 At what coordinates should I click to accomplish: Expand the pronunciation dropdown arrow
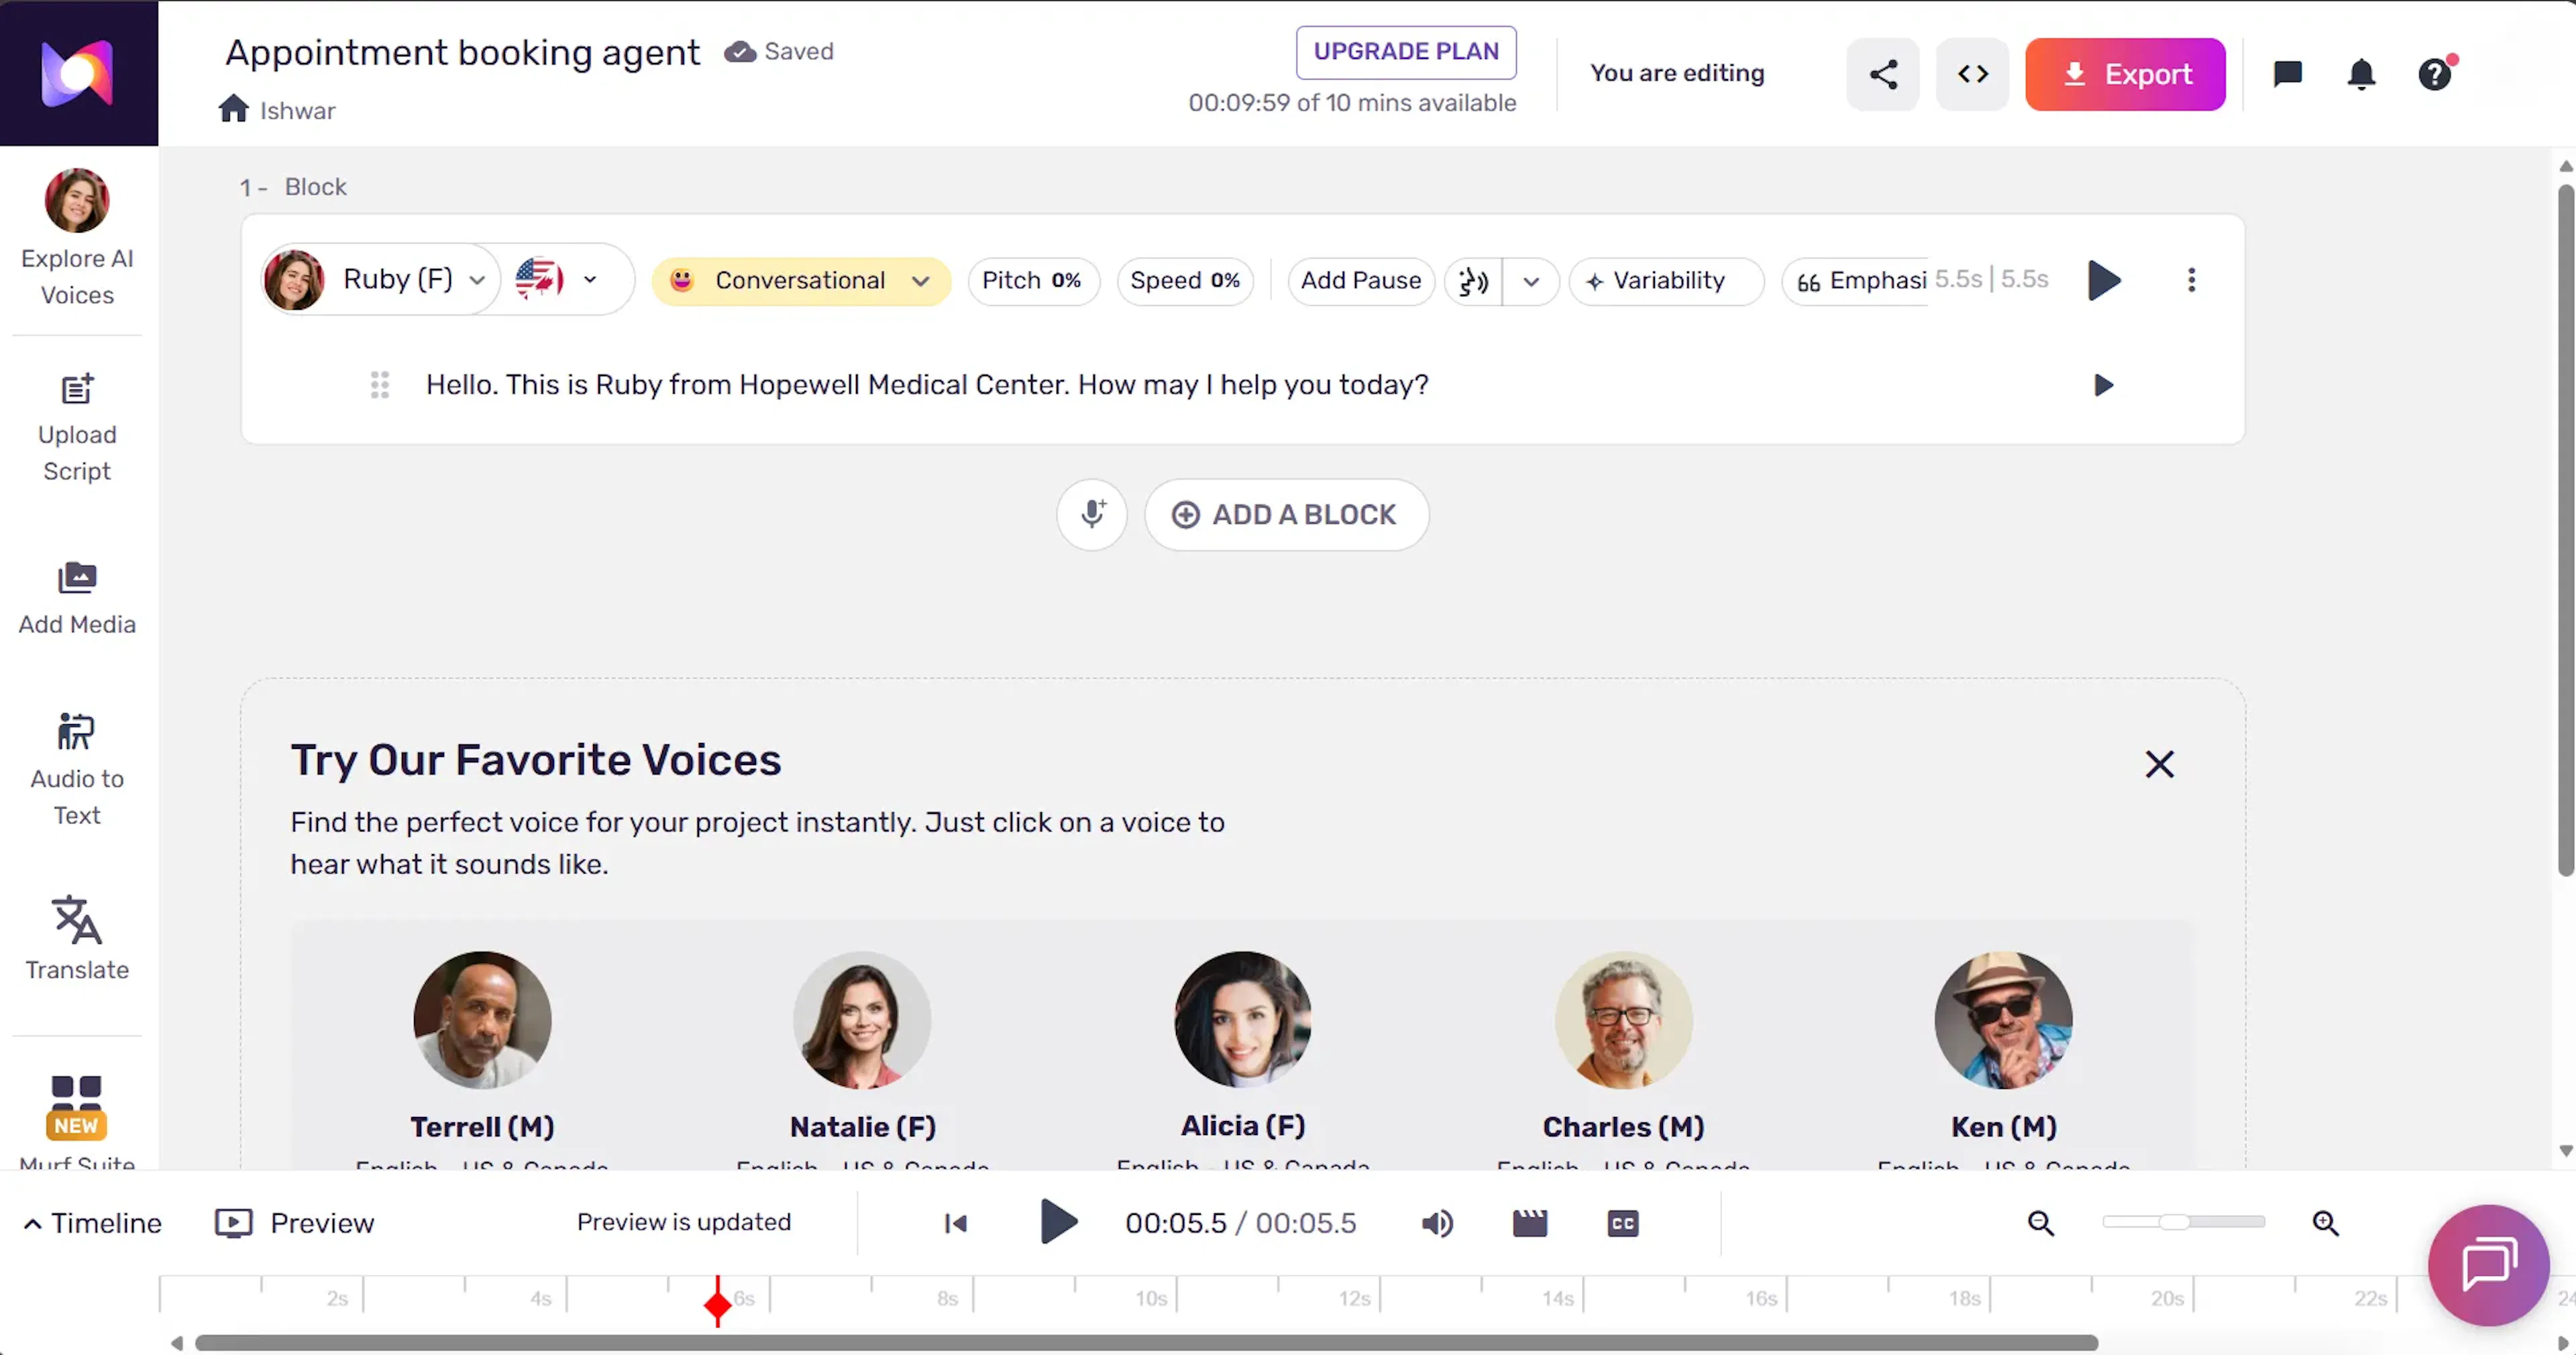click(1531, 281)
